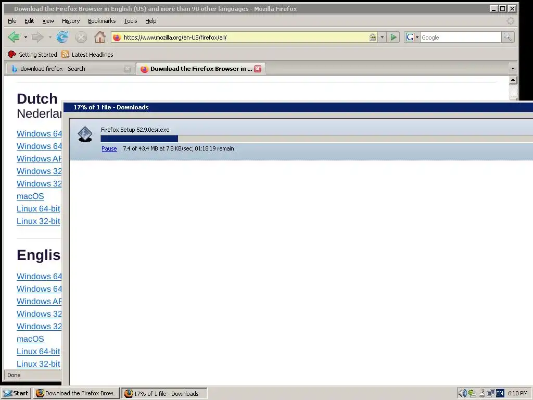Viewport: 533px width, 400px height.
Task: Click the '17% of 1 file - Downloads' title bar
Action: pos(298,107)
